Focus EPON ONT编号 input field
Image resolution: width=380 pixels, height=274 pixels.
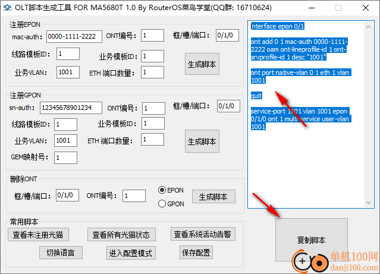pyautogui.click(x=152, y=36)
